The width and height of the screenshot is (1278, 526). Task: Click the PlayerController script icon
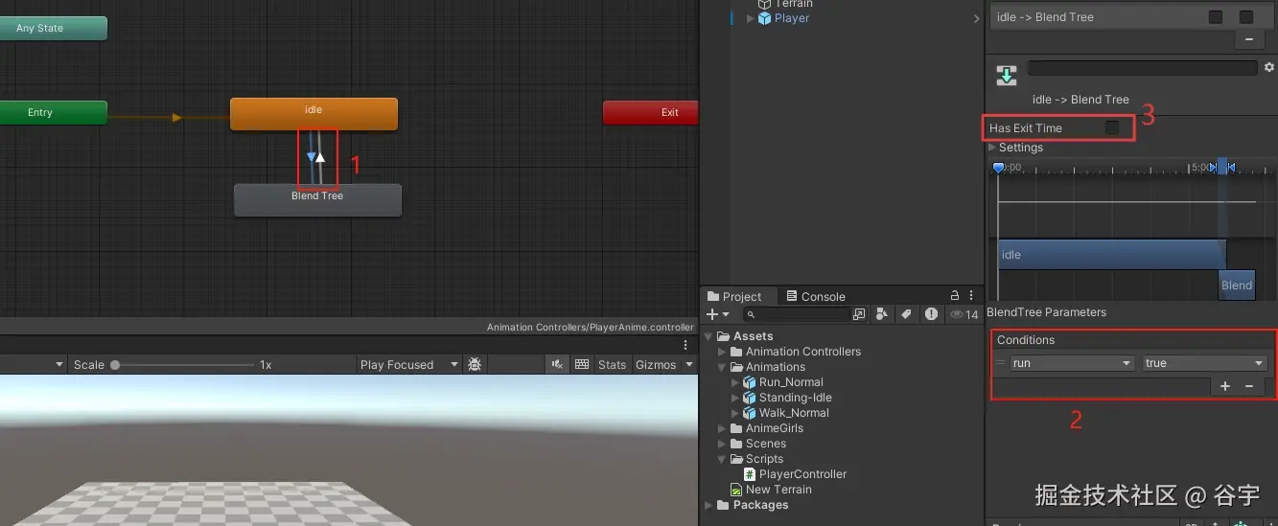click(x=750, y=474)
